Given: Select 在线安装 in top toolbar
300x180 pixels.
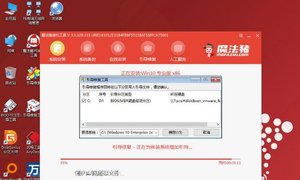Looking at the screenshot, I should 118,51.
